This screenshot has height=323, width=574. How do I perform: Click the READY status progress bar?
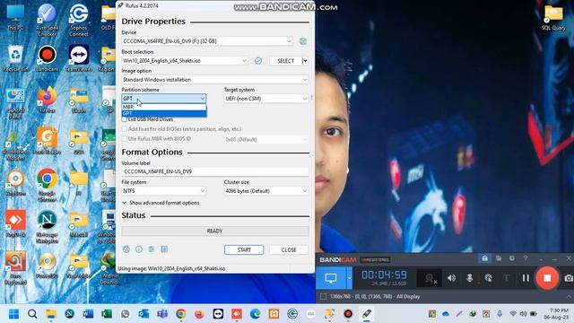coord(215,231)
